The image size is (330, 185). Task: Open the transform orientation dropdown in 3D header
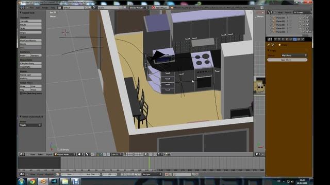(116, 154)
